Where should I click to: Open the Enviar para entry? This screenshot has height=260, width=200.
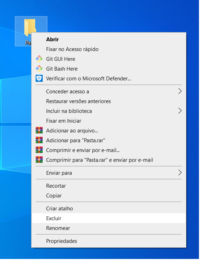[x=109, y=173]
